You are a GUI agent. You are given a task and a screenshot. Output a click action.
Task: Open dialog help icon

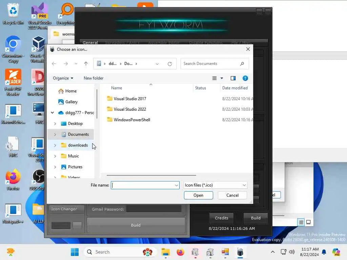click(x=245, y=78)
